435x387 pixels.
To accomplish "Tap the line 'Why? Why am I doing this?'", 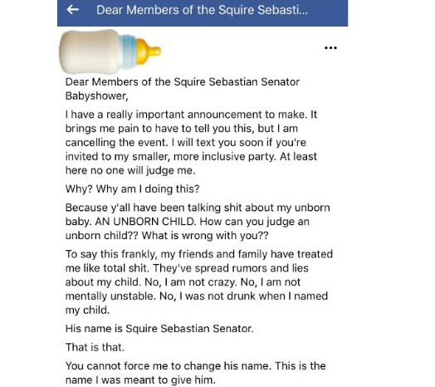I will pos(133,189).
